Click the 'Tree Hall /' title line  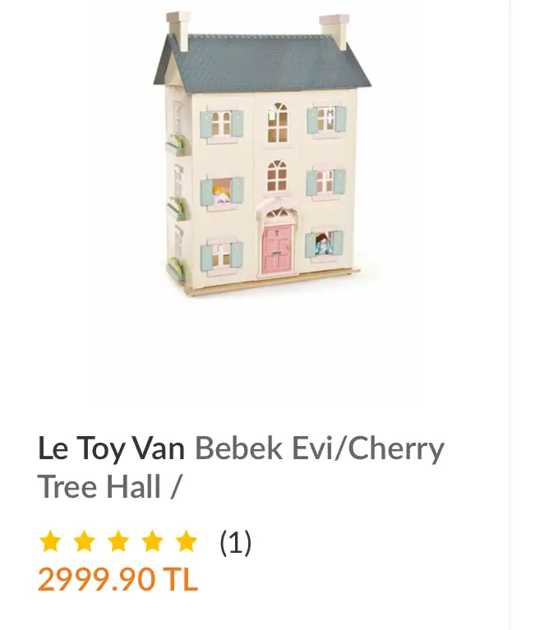pos(110,486)
